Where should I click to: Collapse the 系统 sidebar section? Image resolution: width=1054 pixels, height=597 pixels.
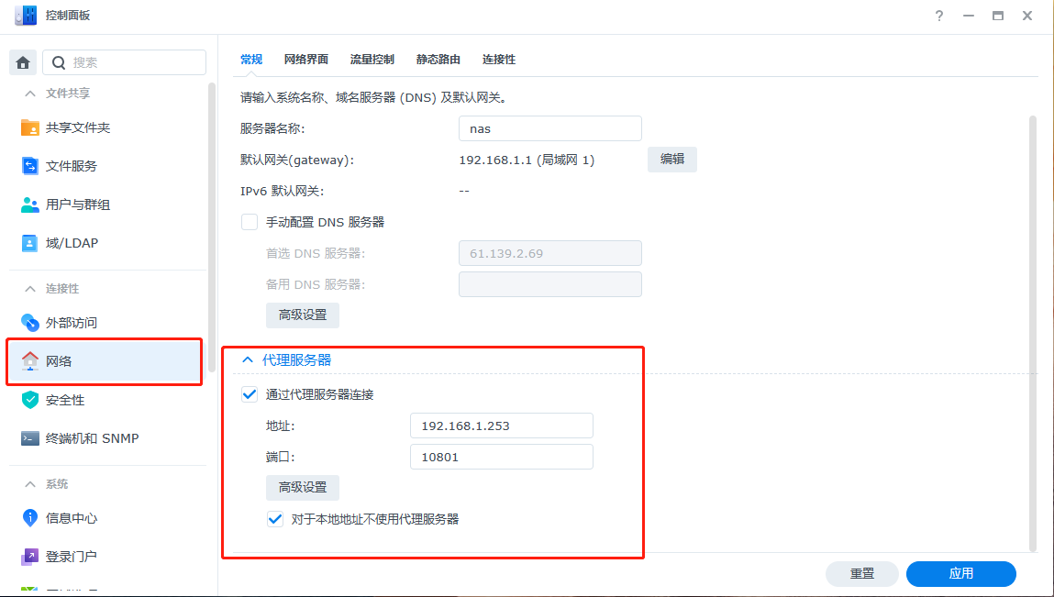pos(29,484)
